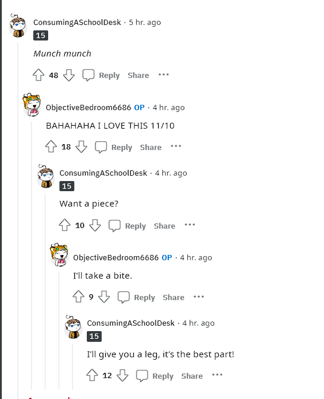Open ConsumingASchoolDesk profile from top comment

click(77, 23)
